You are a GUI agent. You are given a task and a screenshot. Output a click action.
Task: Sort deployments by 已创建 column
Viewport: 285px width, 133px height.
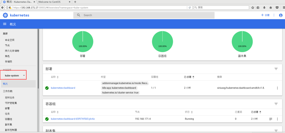(x=189, y=77)
